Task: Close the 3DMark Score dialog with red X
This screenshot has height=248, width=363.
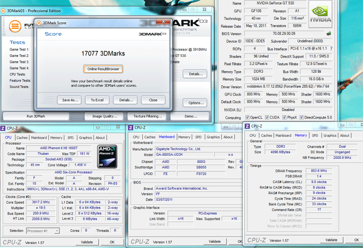Action: (163, 21)
